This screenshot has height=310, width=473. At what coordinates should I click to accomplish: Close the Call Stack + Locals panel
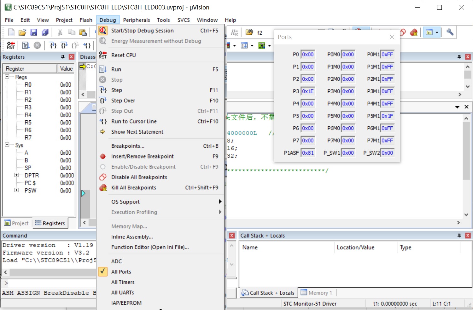tap(468, 235)
